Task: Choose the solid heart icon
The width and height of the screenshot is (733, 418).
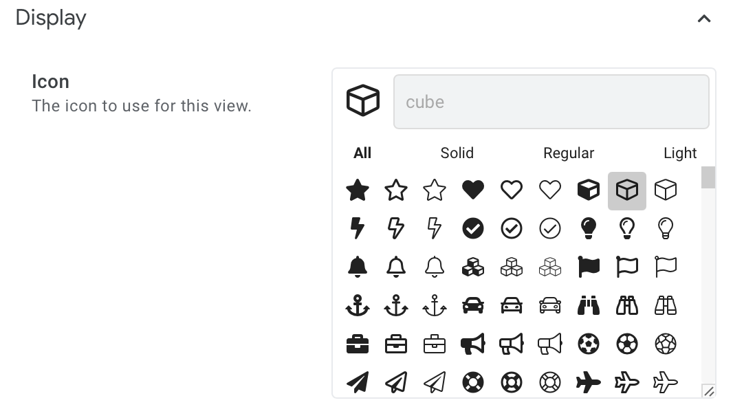Action: click(x=473, y=190)
